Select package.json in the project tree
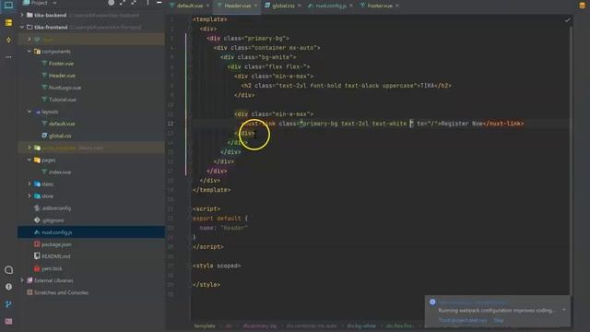 tap(56, 244)
